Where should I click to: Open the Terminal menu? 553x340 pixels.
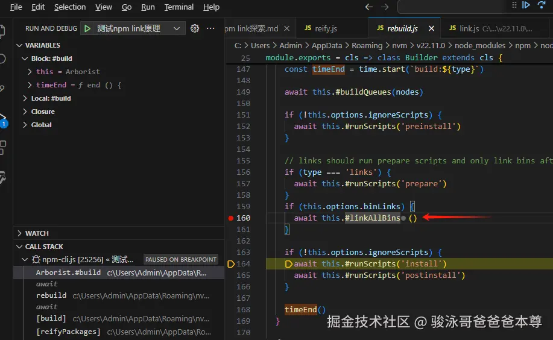coord(179,7)
